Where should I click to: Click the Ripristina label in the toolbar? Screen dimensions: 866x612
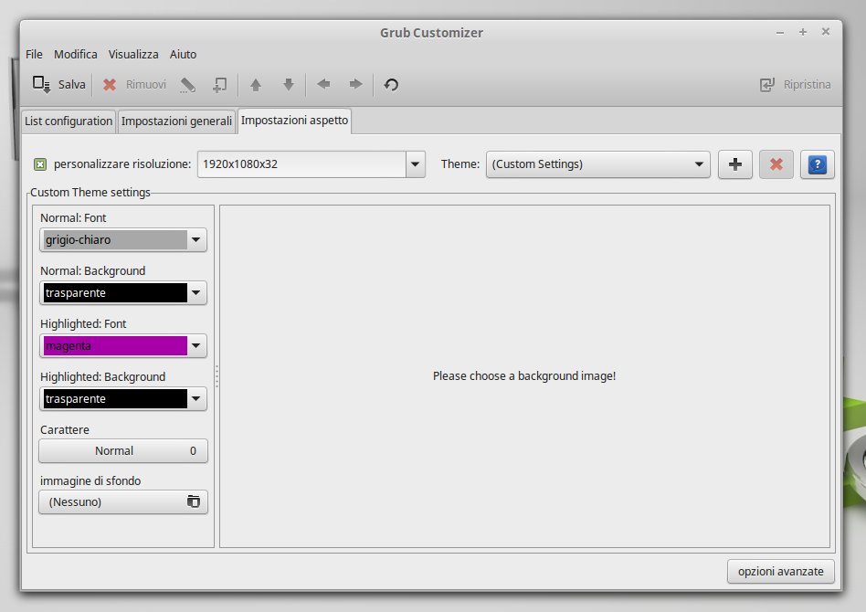pyautogui.click(x=807, y=85)
